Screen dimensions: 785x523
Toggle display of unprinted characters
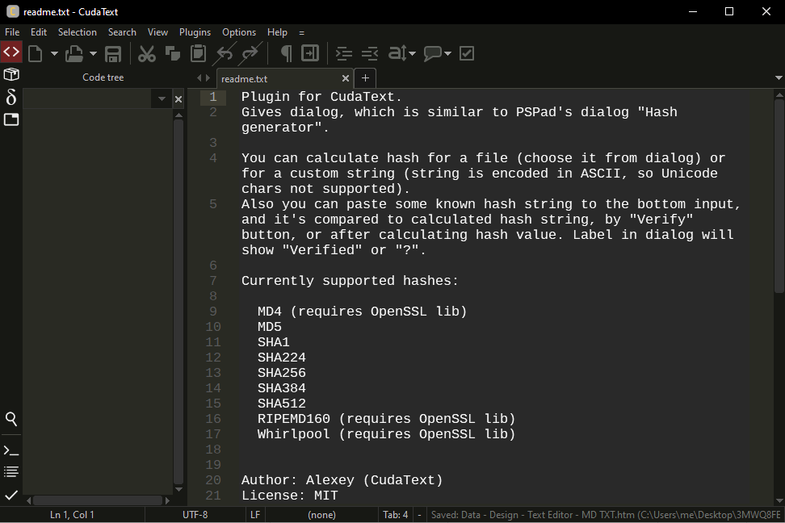287,52
